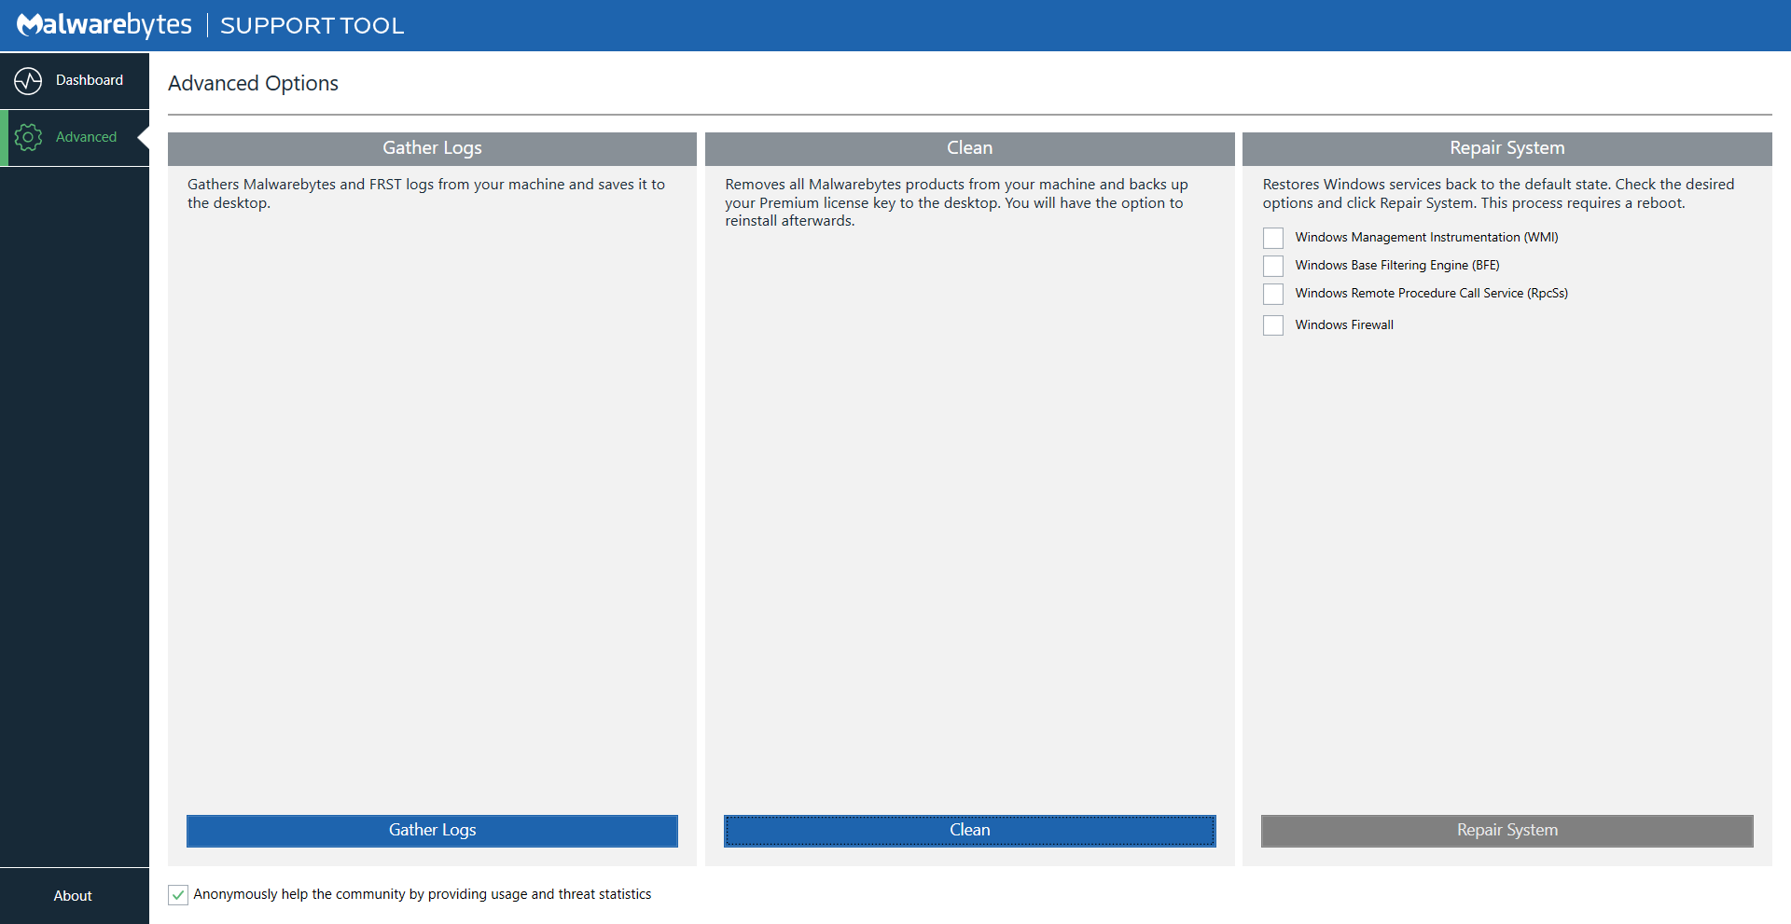
Task: Select the Advanced sidebar tab
Action: coord(75,138)
